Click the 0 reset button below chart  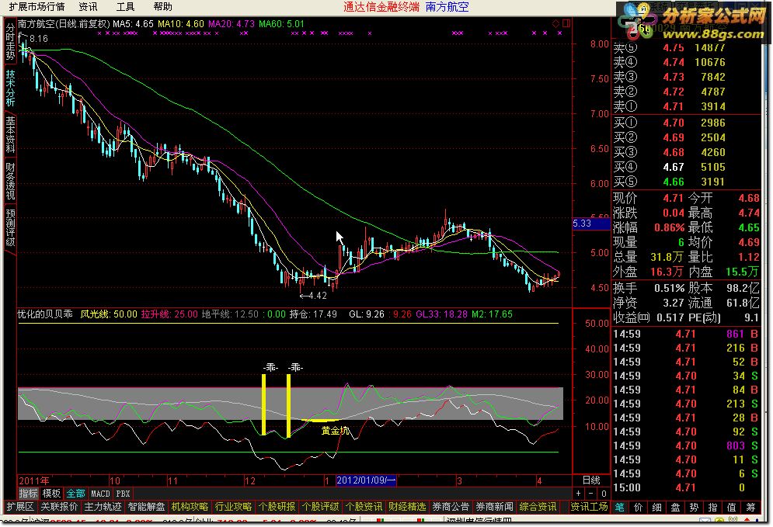pyautogui.click(x=604, y=493)
